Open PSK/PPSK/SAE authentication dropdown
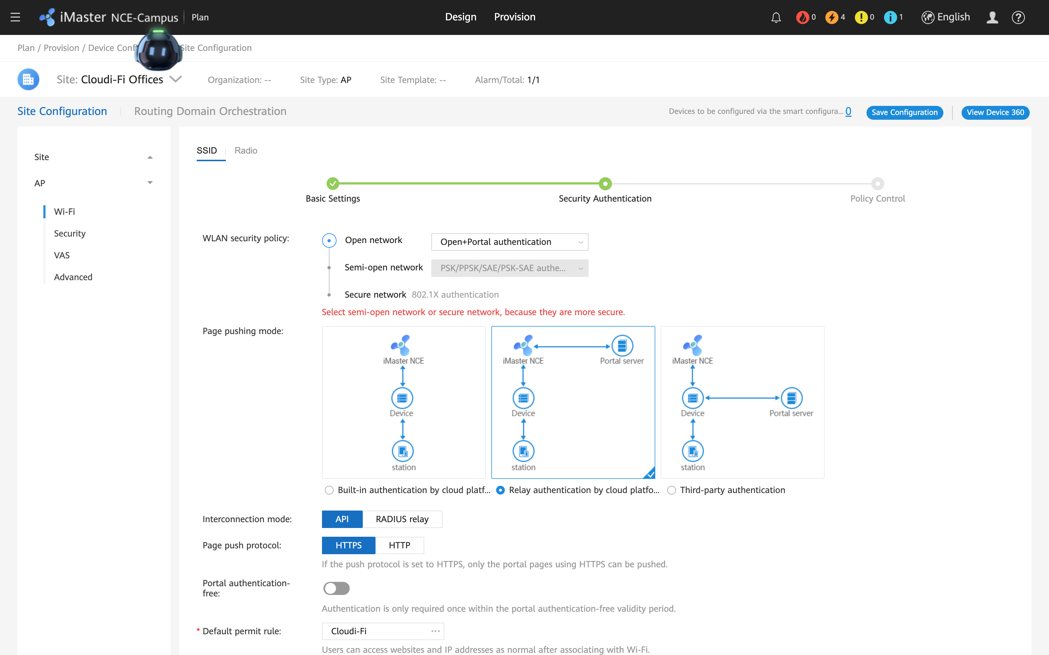Image resolution: width=1049 pixels, height=655 pixels. tap(510, 268)
